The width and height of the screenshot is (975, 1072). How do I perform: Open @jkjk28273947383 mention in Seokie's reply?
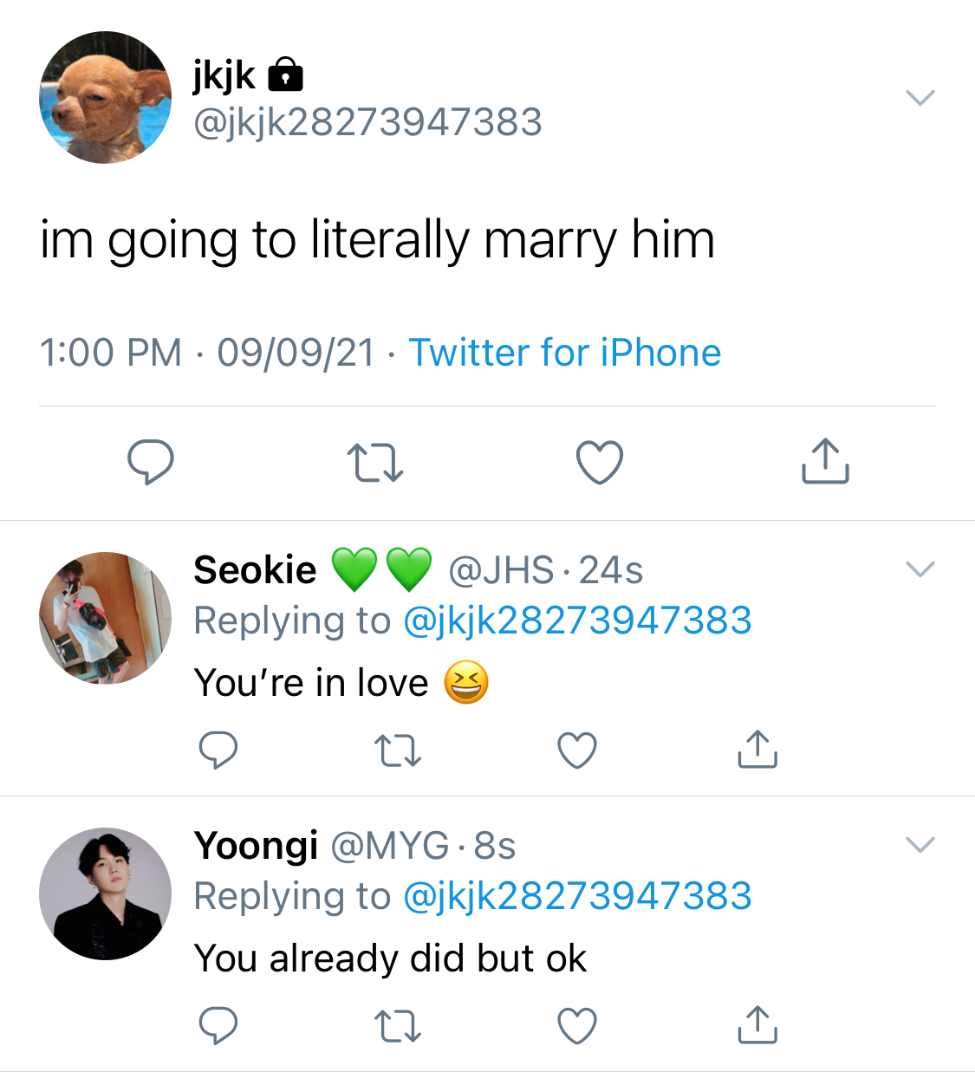click(577, 620)
